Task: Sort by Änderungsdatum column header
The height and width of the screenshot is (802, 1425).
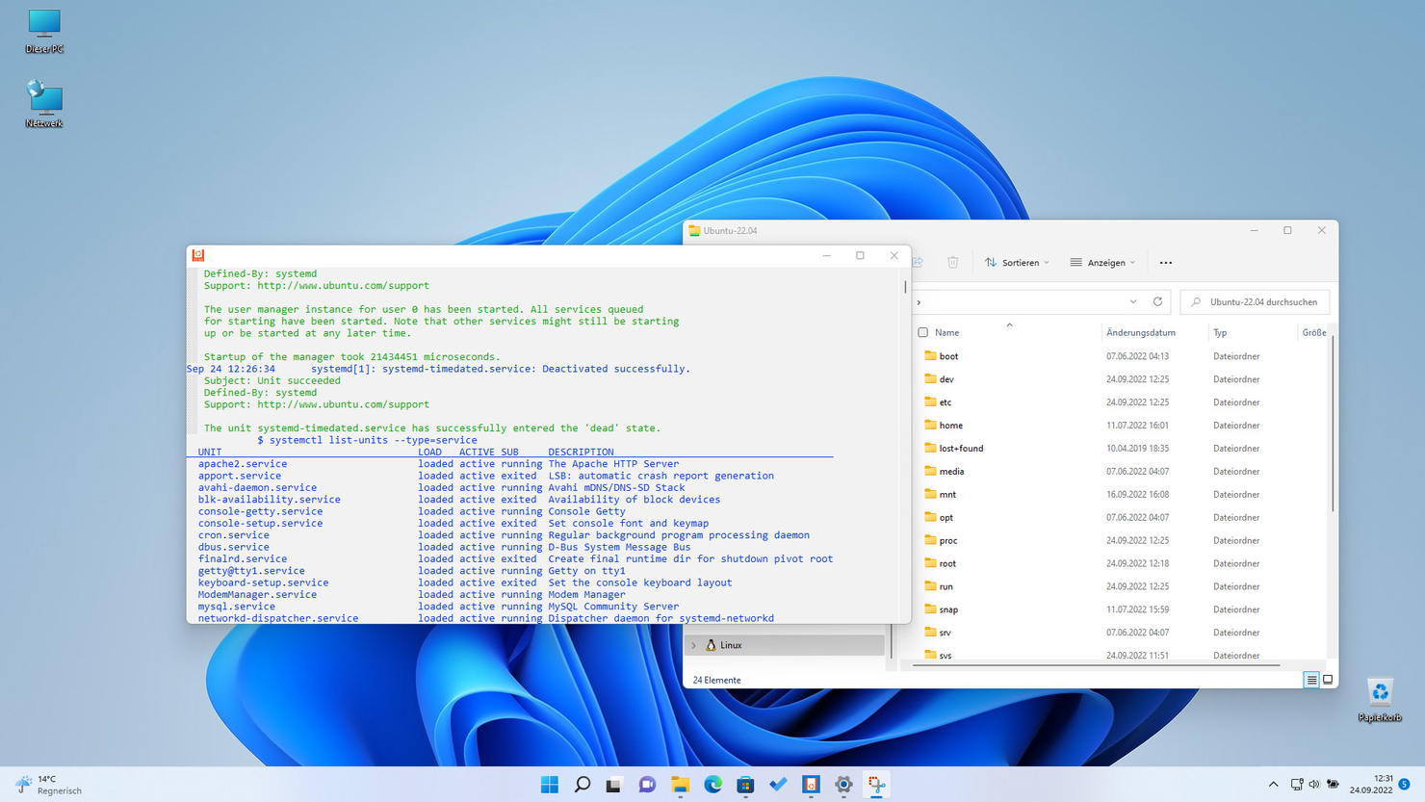Action: pyautogui.click(x=1141, y=332)
